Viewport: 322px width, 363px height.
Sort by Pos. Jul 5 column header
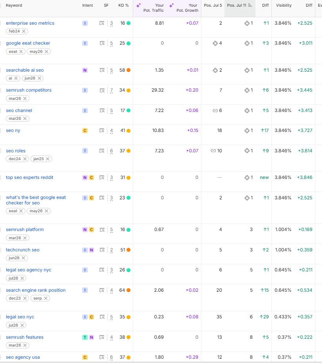click(213, 5)
